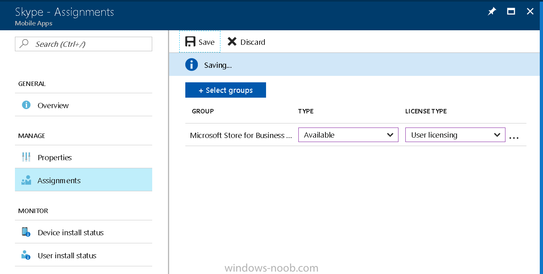Click the Properties sliders icon
This screenshot has width=543, height=274.
click(x=26, y=157)
